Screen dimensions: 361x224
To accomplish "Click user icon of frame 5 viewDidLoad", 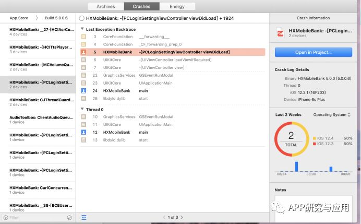I will 83,52.
